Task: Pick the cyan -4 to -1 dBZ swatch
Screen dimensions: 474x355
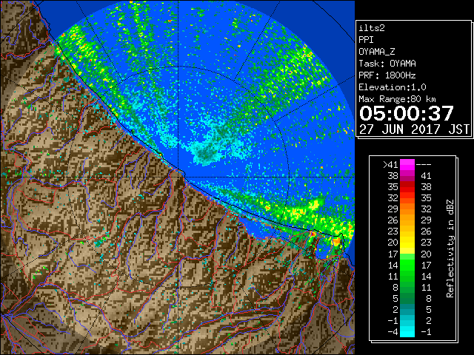Action: coord(407,332)
